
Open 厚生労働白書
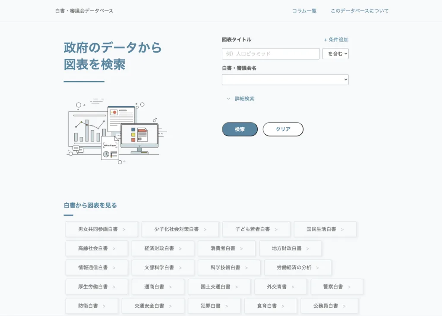(x=97, y=287)
